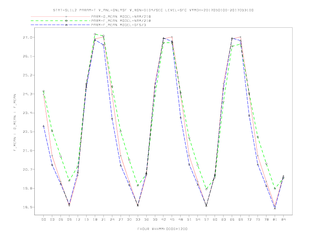The height and width of the screenshot is (239, 309).
Task: Click the x-axis tick label 78
Action: (266, 219)
